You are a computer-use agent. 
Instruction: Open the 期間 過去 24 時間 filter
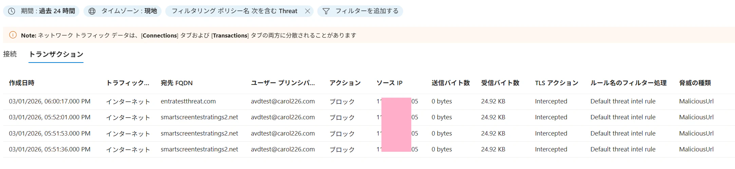41,11
